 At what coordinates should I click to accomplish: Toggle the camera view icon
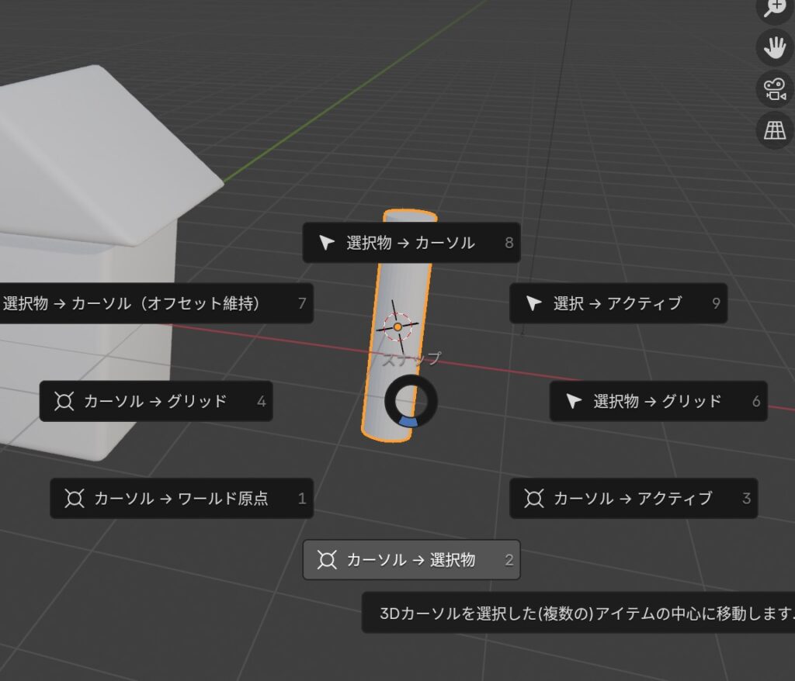click(x=774, y=88)
